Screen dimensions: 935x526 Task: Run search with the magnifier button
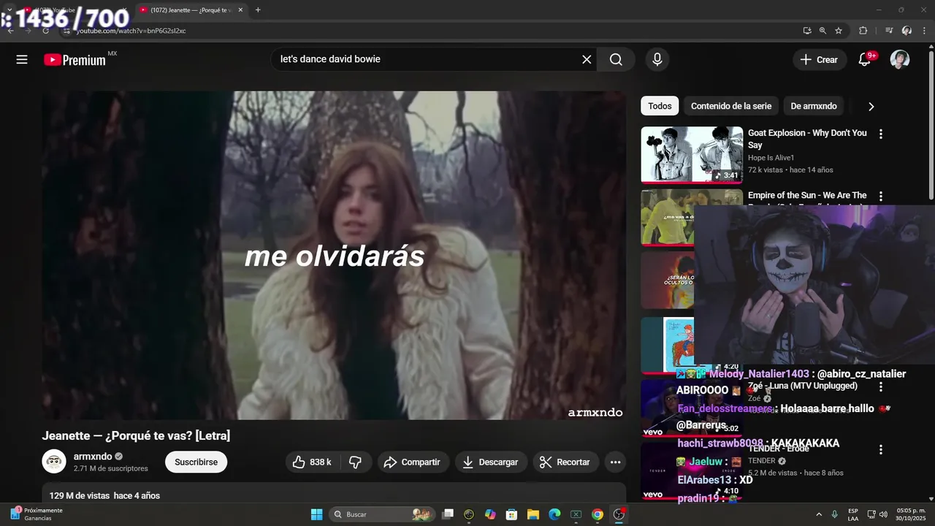click(616, 59)
